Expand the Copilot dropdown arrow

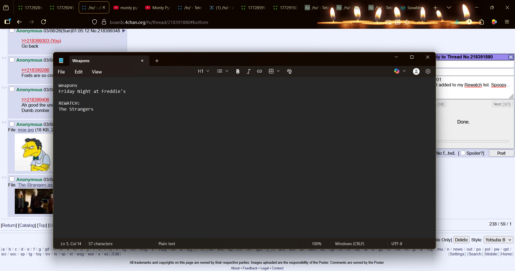[404, 71]
